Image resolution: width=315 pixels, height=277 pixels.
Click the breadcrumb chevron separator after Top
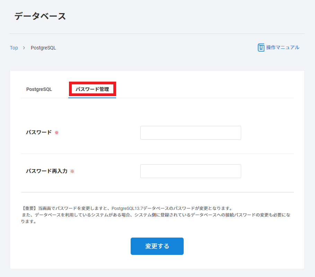24,48
